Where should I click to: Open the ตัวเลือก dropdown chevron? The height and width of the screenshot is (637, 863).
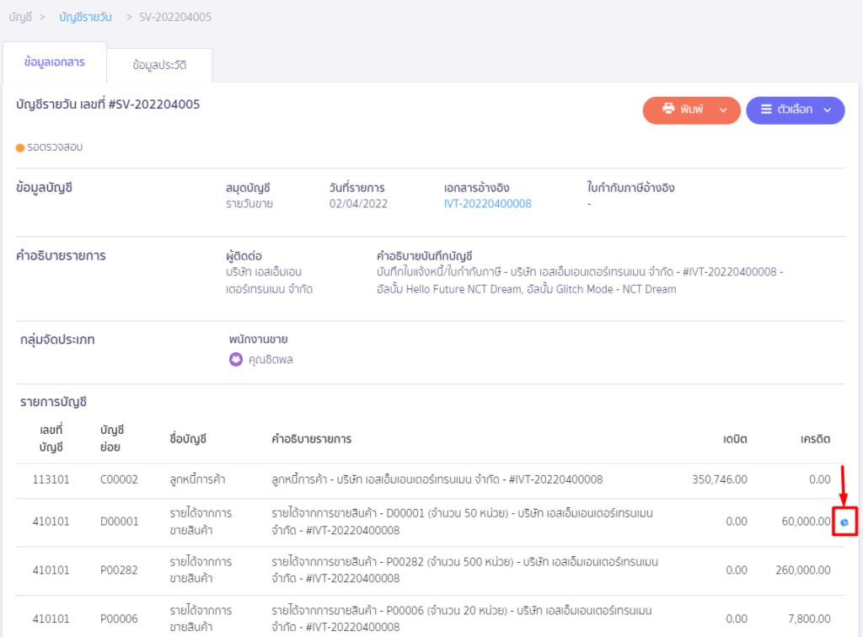pyautogui.click(x=828, y=110)
